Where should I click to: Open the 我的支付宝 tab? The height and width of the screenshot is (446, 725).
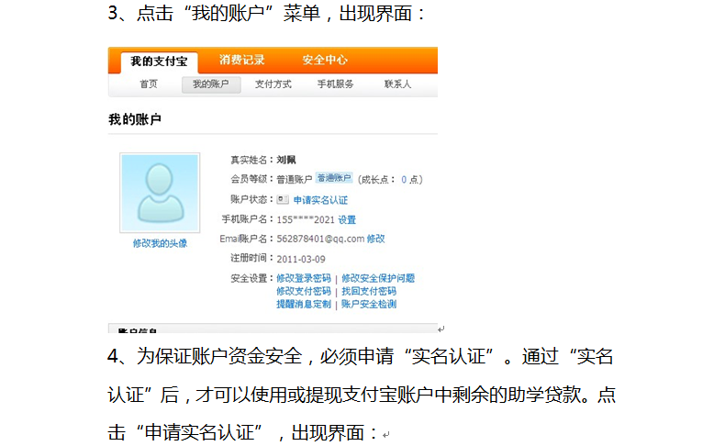tap(159, 61)
